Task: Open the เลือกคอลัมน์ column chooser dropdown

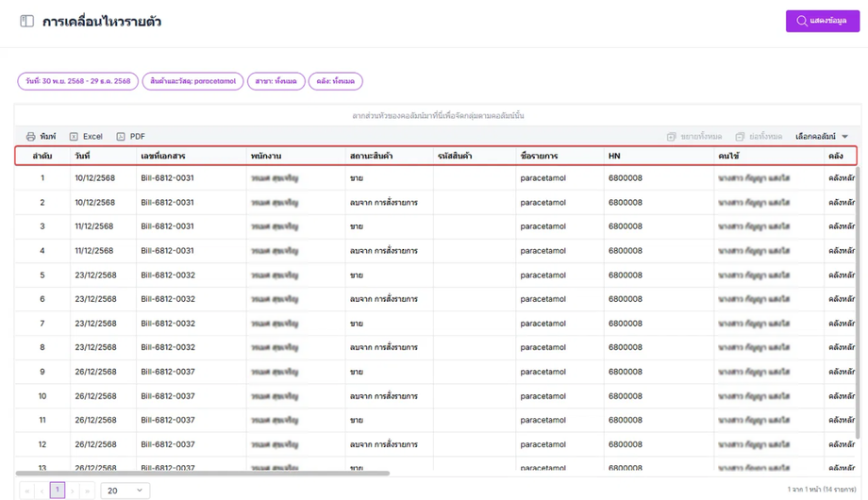Action: coord(822,137)
